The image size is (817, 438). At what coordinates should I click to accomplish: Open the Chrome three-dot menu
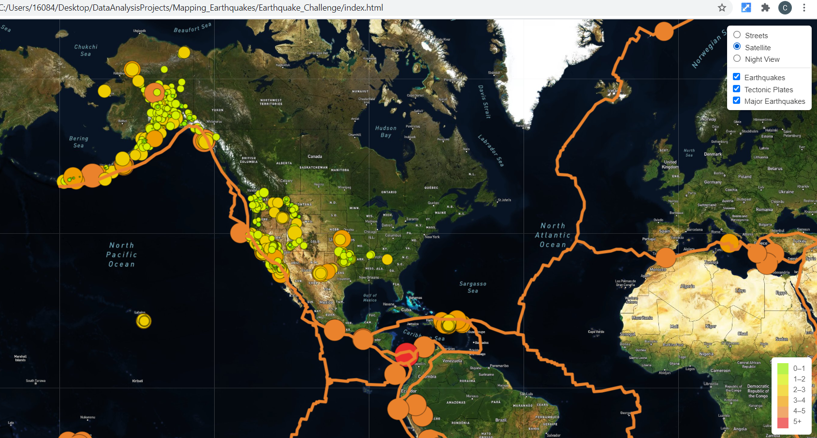coord(804,8)
